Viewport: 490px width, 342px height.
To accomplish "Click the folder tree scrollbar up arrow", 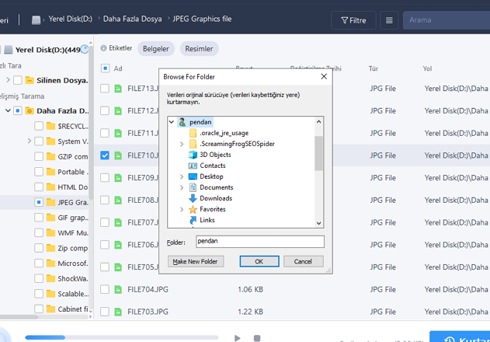I will pos(318,122).
